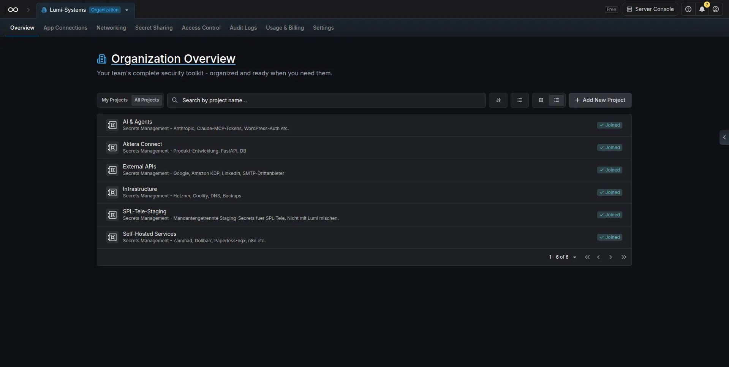
Task: Go to the next page
Action: click(x=610, y=257)
